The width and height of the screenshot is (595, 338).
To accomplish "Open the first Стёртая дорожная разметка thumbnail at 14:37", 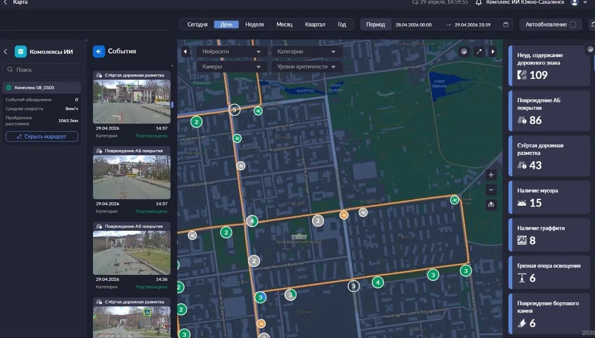I will tap(132, 101).
